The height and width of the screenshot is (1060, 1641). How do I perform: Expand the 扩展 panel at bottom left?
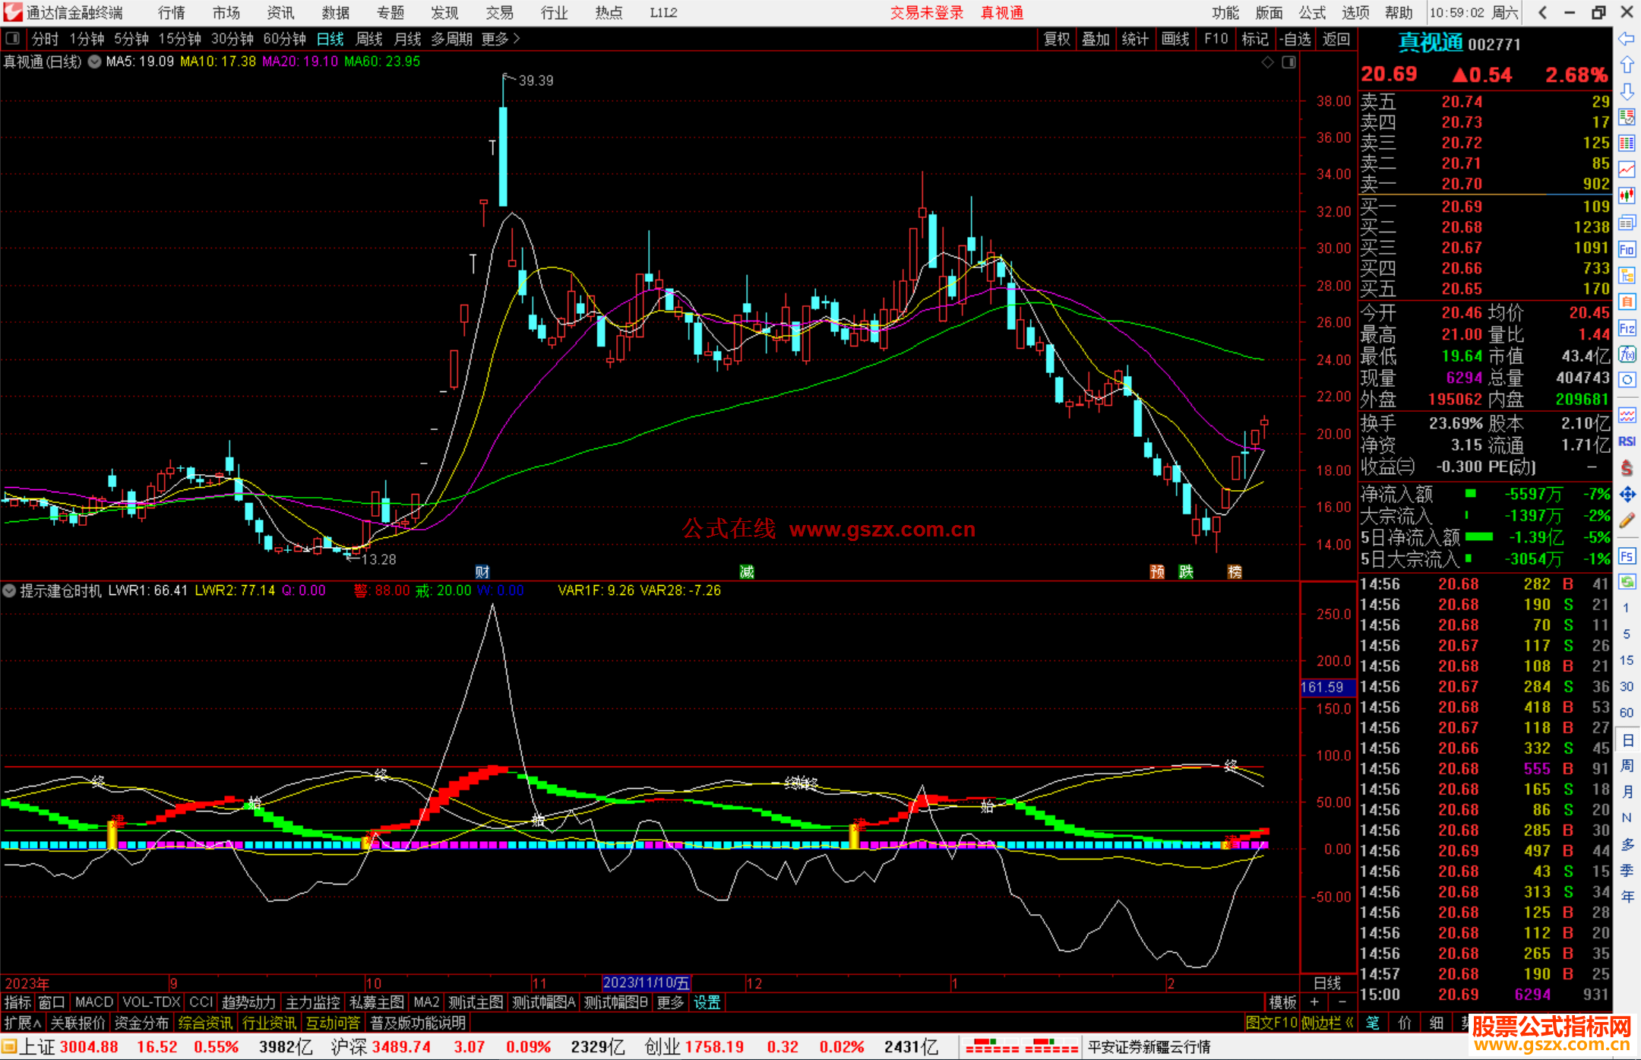tap(22, 1023)
